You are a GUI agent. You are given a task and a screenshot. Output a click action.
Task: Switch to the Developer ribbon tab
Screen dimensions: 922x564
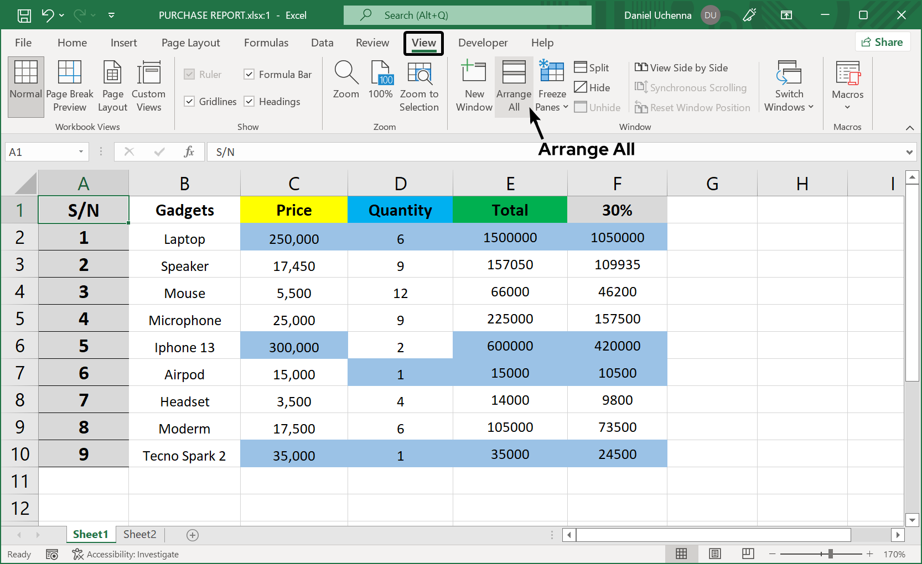click(x=483, y=43)
